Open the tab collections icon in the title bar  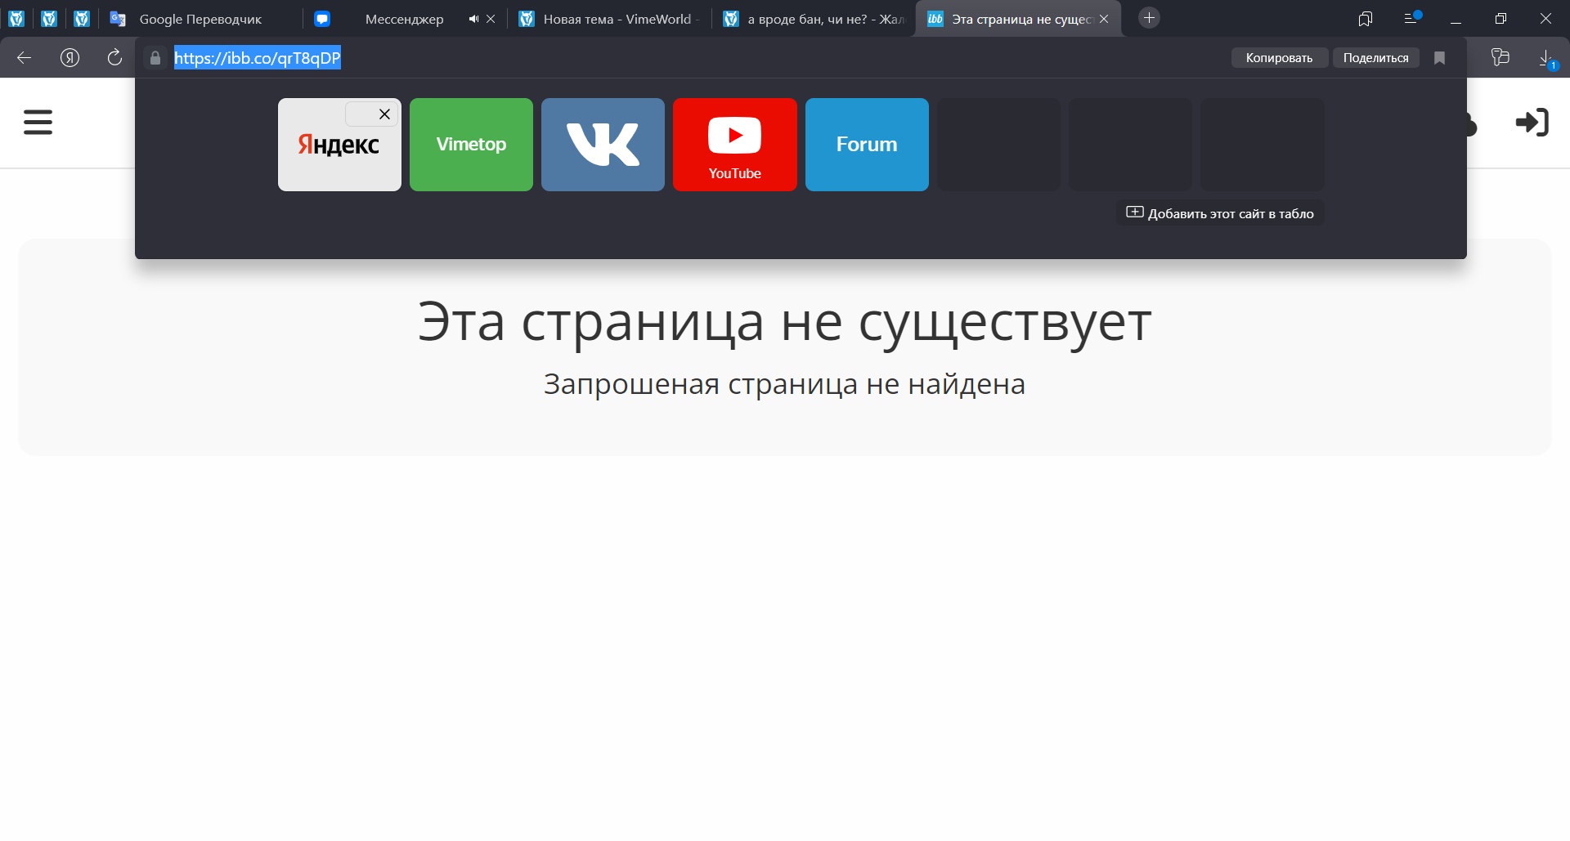point(1365,19)
